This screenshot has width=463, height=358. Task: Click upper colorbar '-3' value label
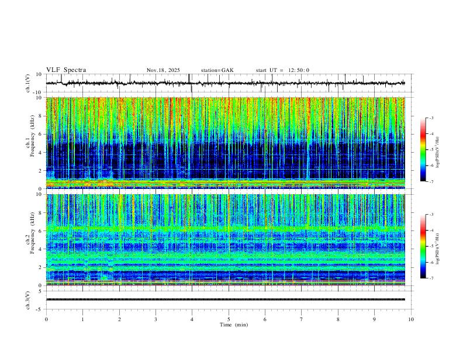click(x=431, y=118)
